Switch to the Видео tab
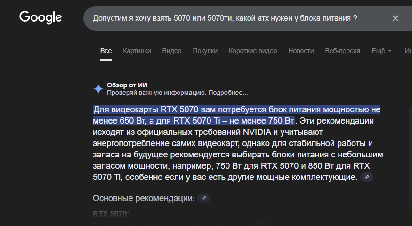The image size is (412, 226). point(171,51)
